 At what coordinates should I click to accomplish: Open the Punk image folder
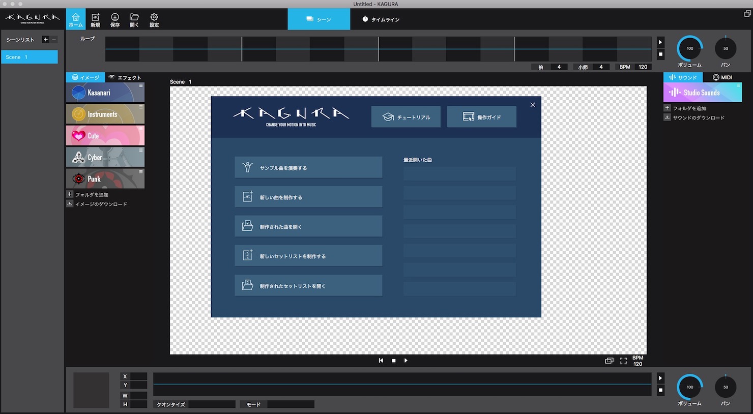pos(105,179)
